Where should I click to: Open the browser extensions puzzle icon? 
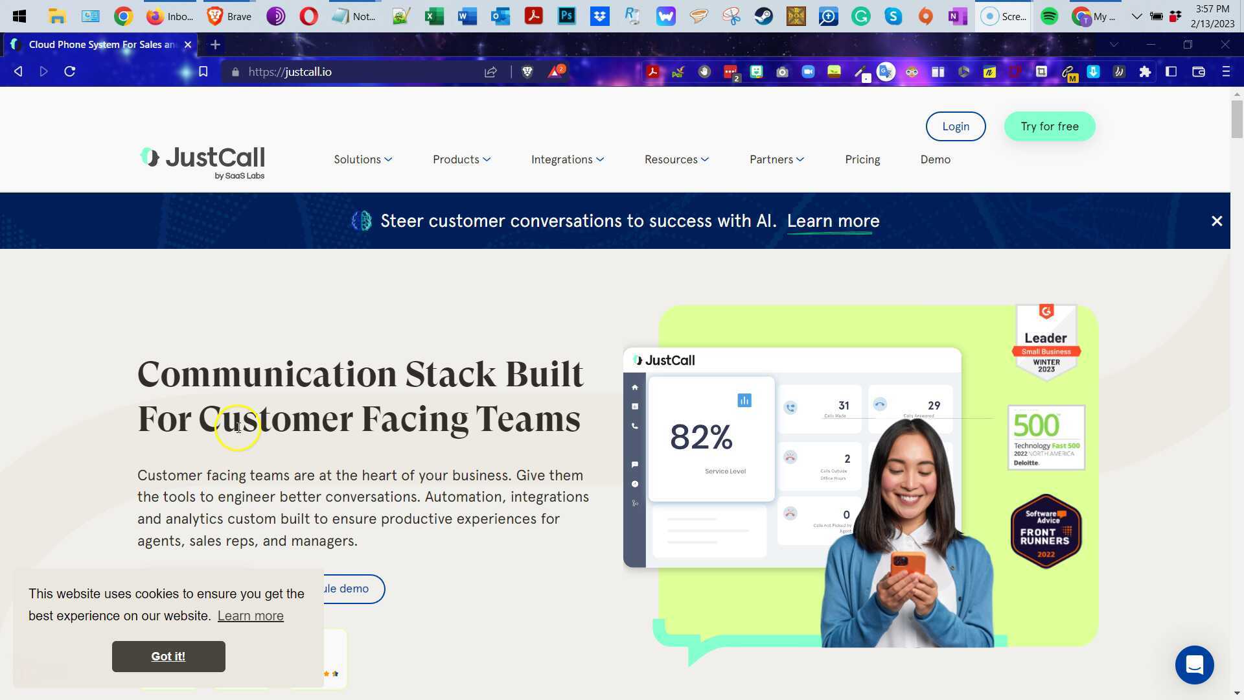[x=1145, y=72]
